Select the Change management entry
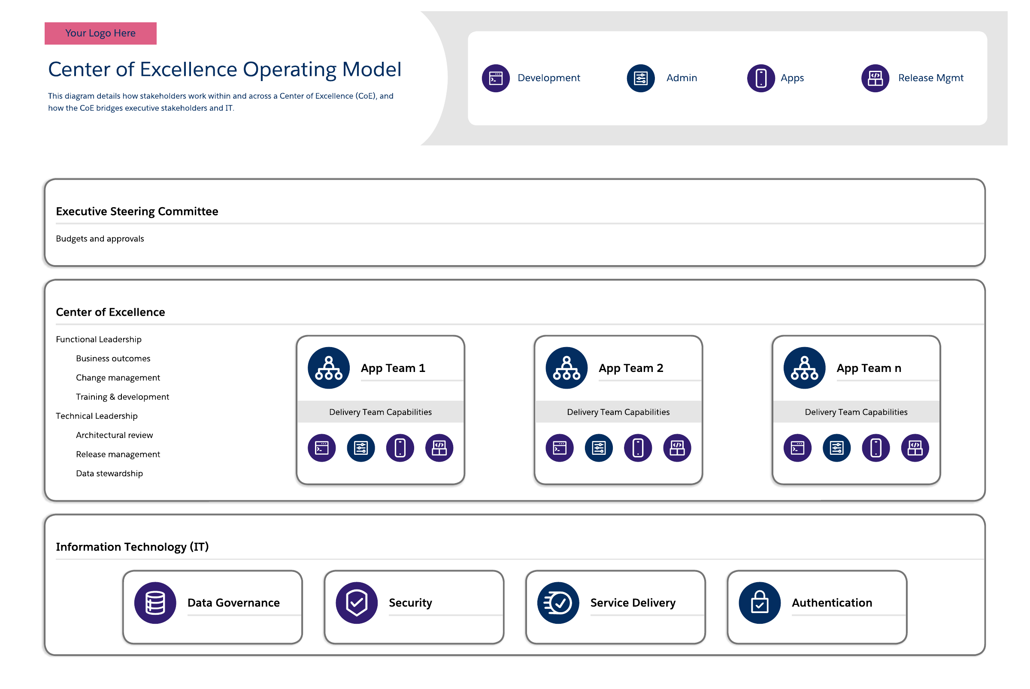This screenshot has height=689, width=1030. click(118, 378)
